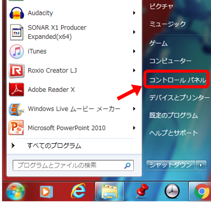Open the shutdown options arrow
Screen dimensions: 211x221
point(201,165)
